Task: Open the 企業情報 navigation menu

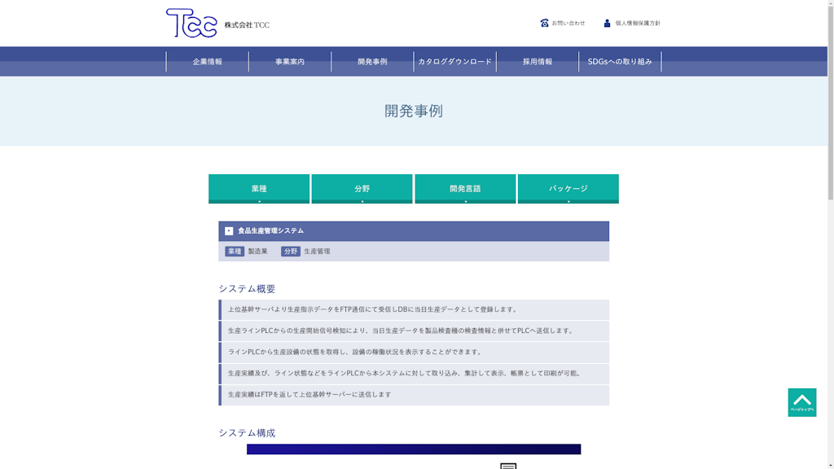Action: point(208,60)
